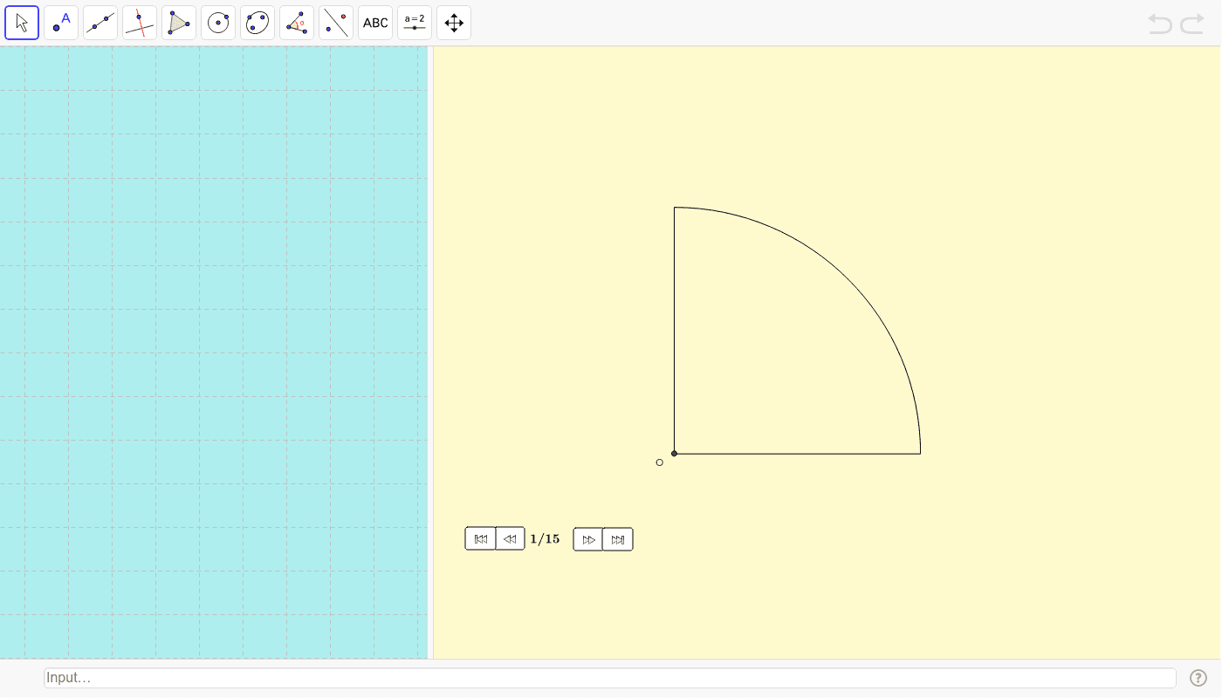This screenshot has width=1222, height=698.
Task: Select the Perpendicular Line tool
Action: click(x=140, y=23)
